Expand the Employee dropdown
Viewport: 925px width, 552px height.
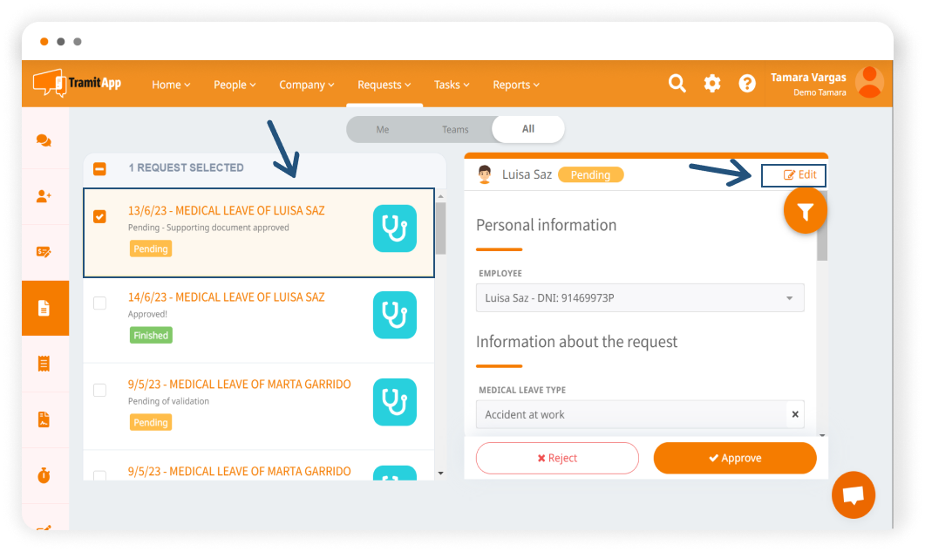pyautogui.click(x=789, y=298)
